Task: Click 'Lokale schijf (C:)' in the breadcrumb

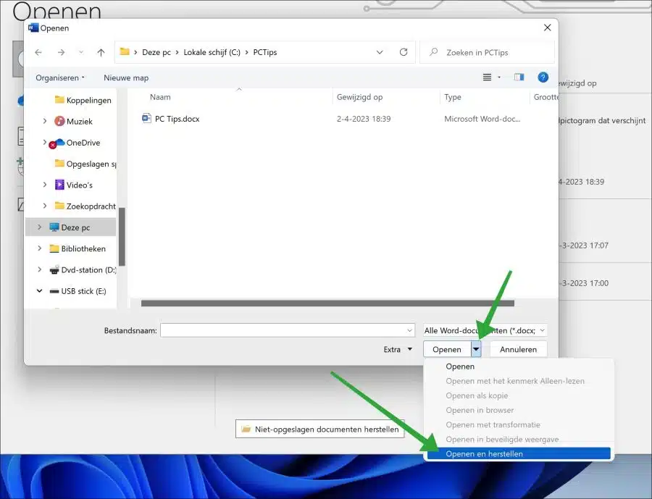Action: [212, 52]
